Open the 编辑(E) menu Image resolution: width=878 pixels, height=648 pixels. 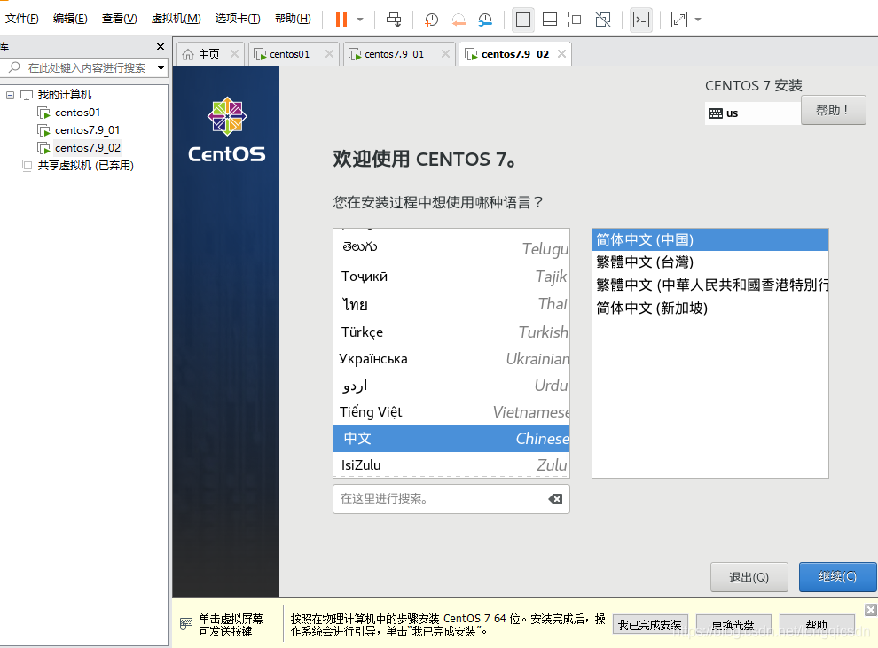click(70, 19)
